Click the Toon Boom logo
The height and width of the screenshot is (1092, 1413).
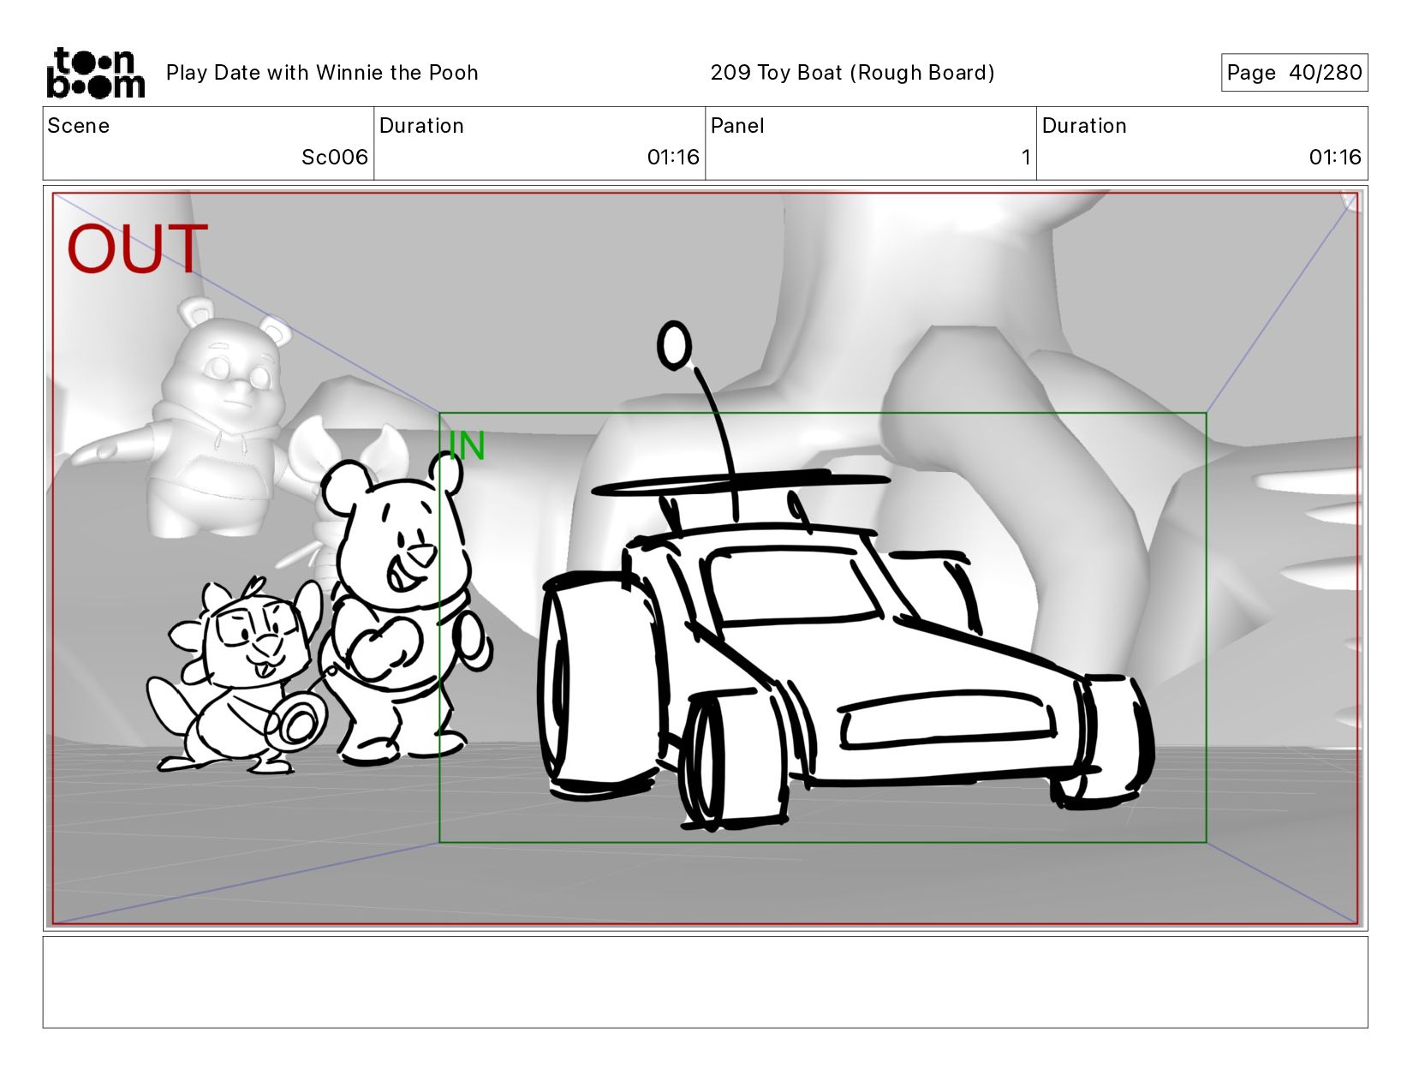point(95,73)
